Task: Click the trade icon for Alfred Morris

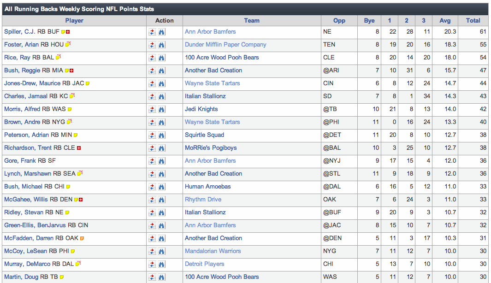Action: point(152,109)
